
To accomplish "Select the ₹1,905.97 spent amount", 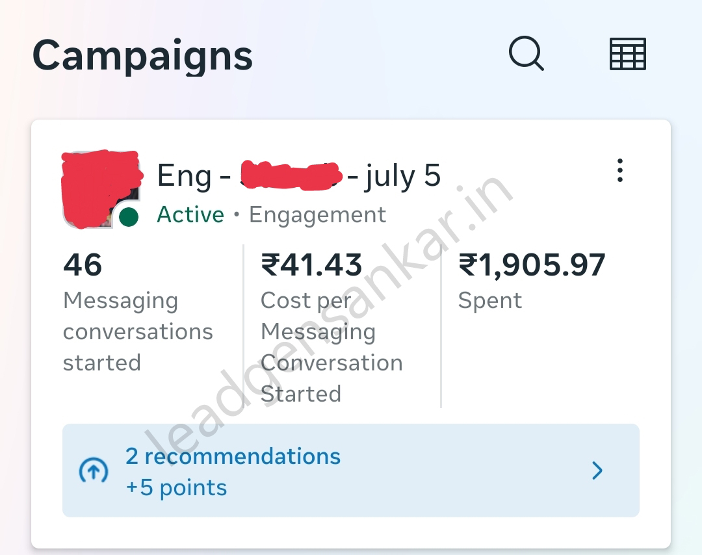I will tap(532, 265).
